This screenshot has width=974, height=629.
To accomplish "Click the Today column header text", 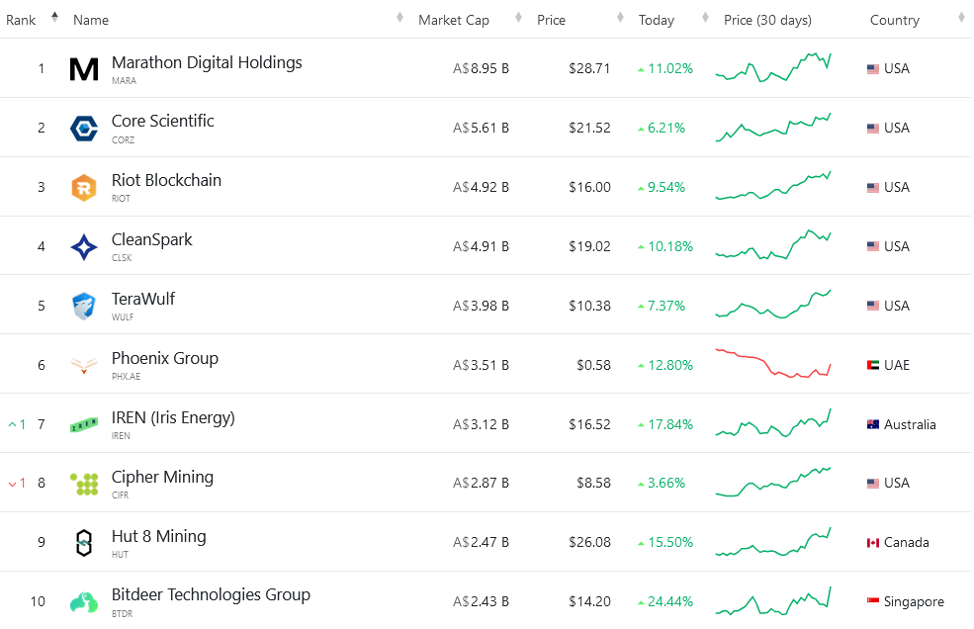I will pyautogui.click(x=656, y=21).
